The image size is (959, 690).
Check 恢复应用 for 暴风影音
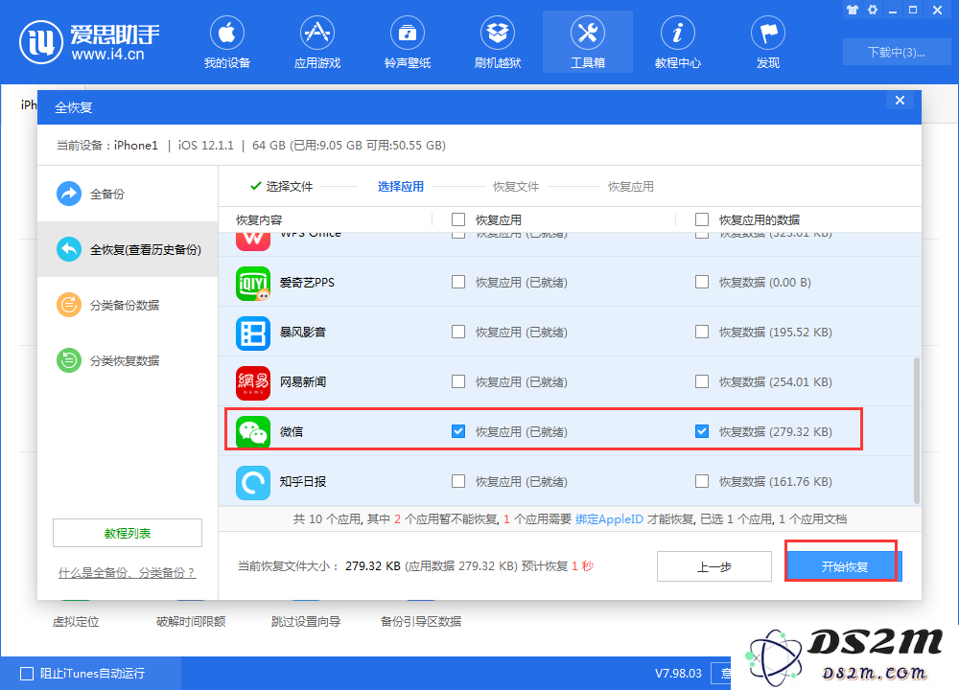[x=458, y=332]
